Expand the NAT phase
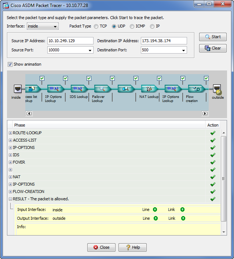The height and width of the screenshot is (259, 234). pyautogui.click(x=10, y=177)
